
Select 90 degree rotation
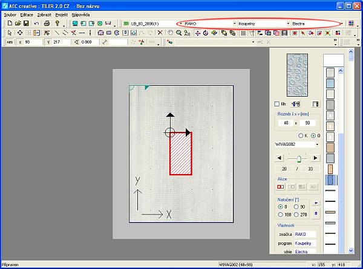[296, 207]
